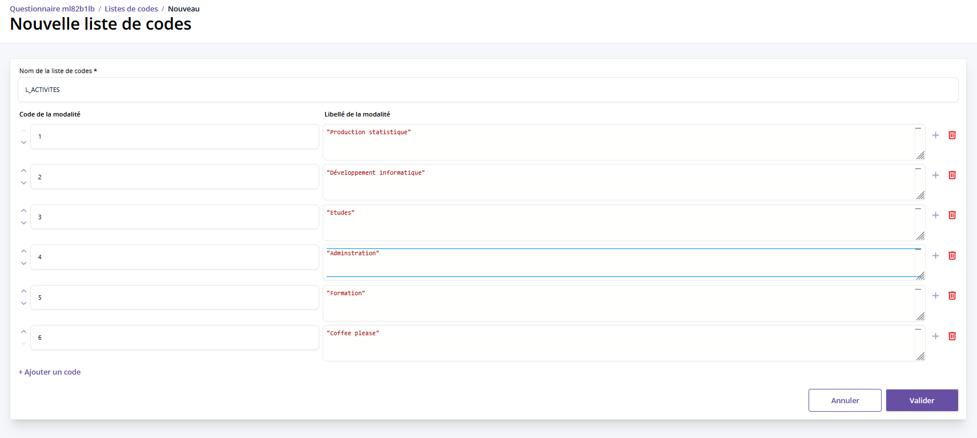
Task: Move code 6 up one position
Action: (x=23, y=332)
